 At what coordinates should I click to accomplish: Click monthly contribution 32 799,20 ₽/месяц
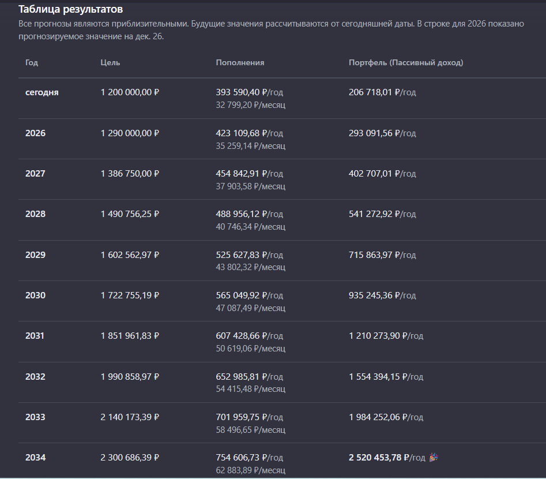click(x=250, y=105)
